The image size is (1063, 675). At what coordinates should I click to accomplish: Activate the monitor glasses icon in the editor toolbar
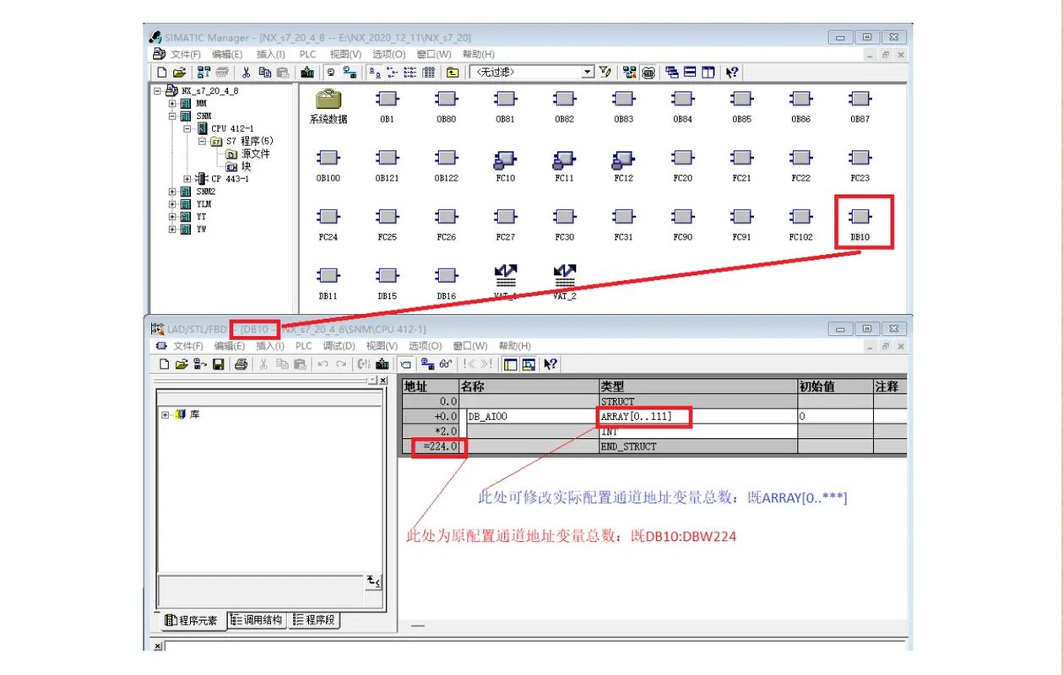pyautogui.click(x=445, y=364)
